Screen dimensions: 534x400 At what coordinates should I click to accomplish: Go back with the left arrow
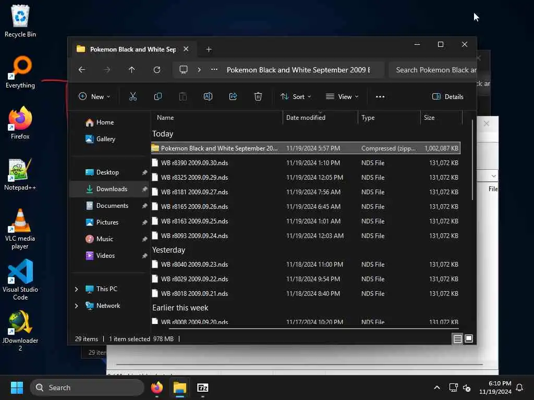(82, 70)
